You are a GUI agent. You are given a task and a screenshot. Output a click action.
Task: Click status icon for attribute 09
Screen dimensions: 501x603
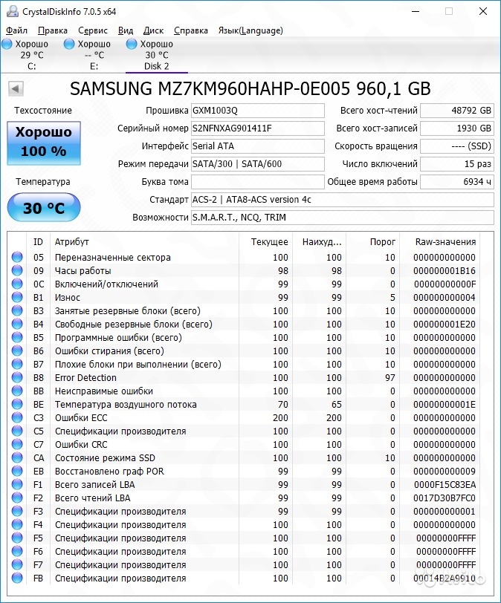click(x=17, y=270)
